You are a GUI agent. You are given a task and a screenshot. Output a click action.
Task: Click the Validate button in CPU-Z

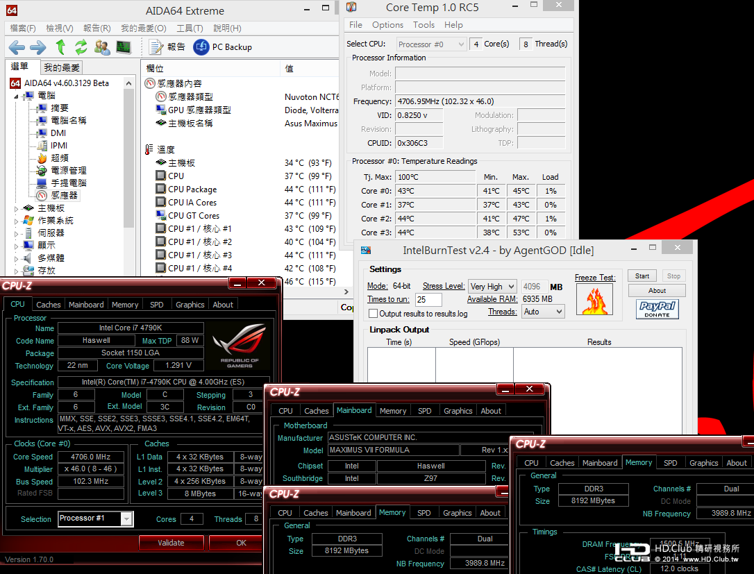[171, 543]
